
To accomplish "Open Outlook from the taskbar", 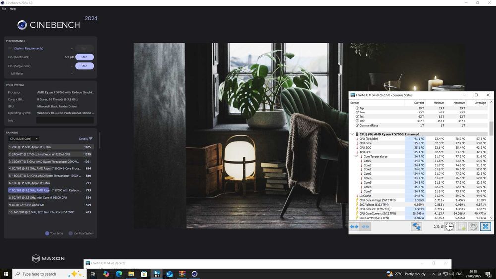I will (169, 274).
